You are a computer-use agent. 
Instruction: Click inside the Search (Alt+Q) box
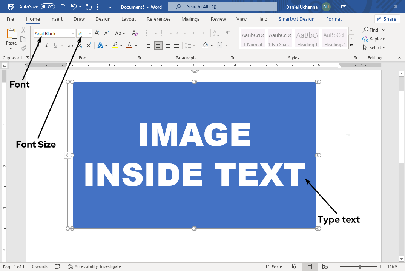[222, 6]
